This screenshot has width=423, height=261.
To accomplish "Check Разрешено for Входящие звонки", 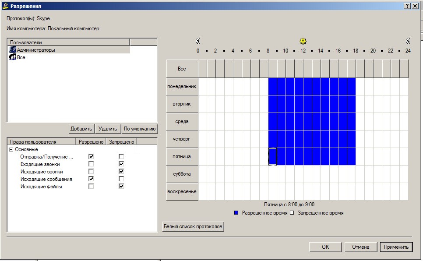I will (91, 164).
